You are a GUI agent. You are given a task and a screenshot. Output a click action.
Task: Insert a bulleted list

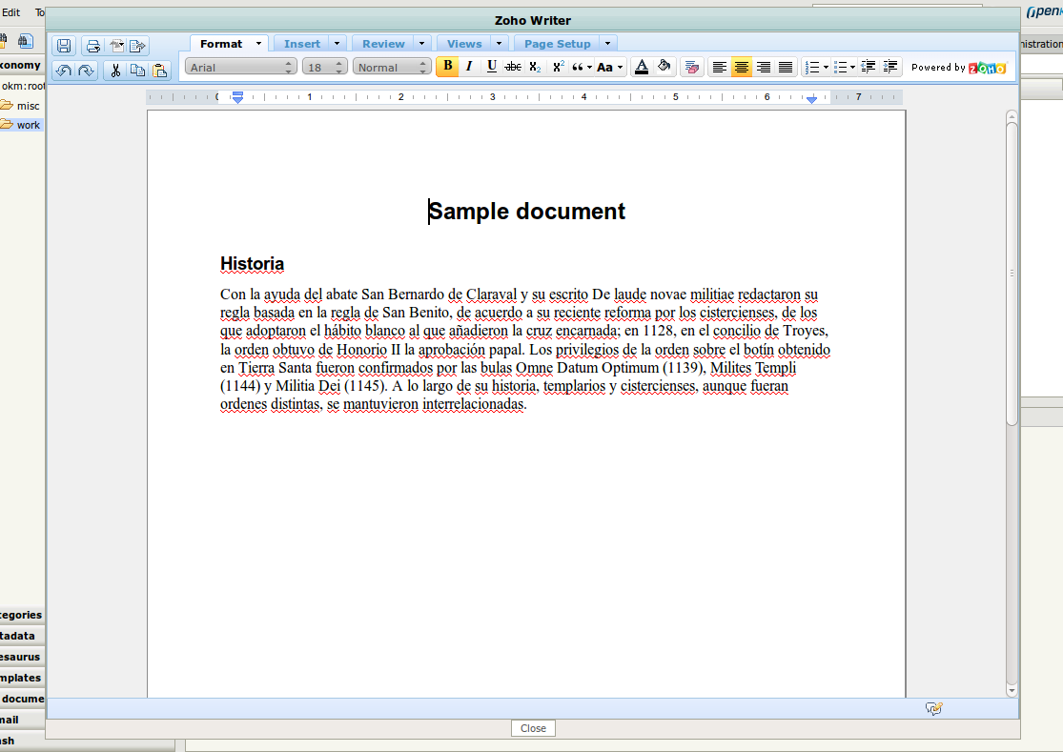click(x=840, y=67)
